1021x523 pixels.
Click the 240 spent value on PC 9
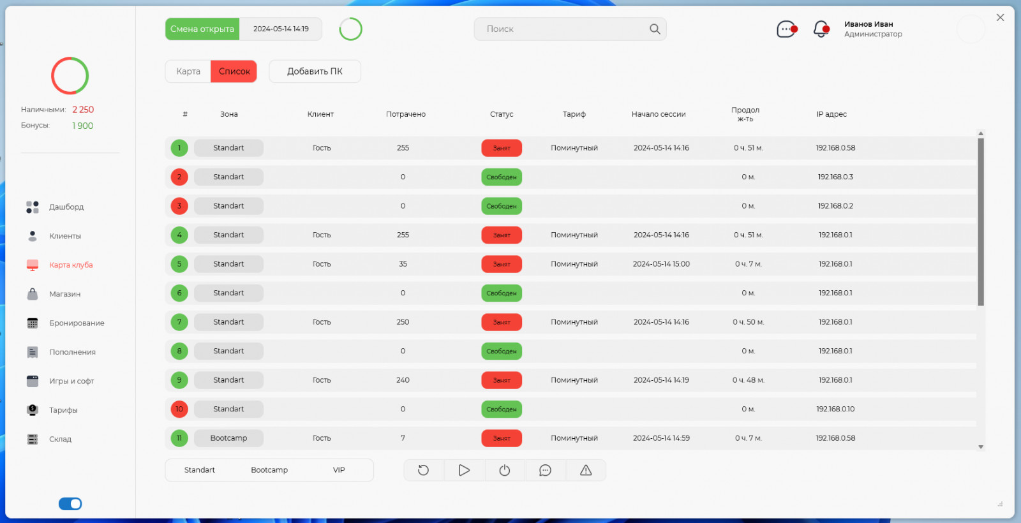(x=403, y=380)
